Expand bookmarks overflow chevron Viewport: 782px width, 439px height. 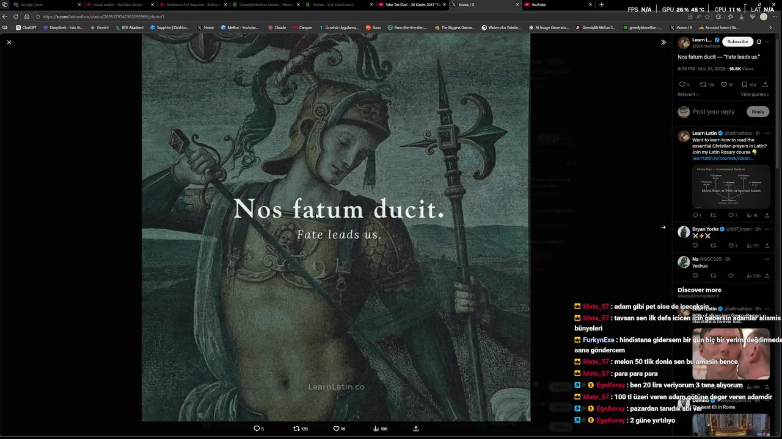pos(770,27)
